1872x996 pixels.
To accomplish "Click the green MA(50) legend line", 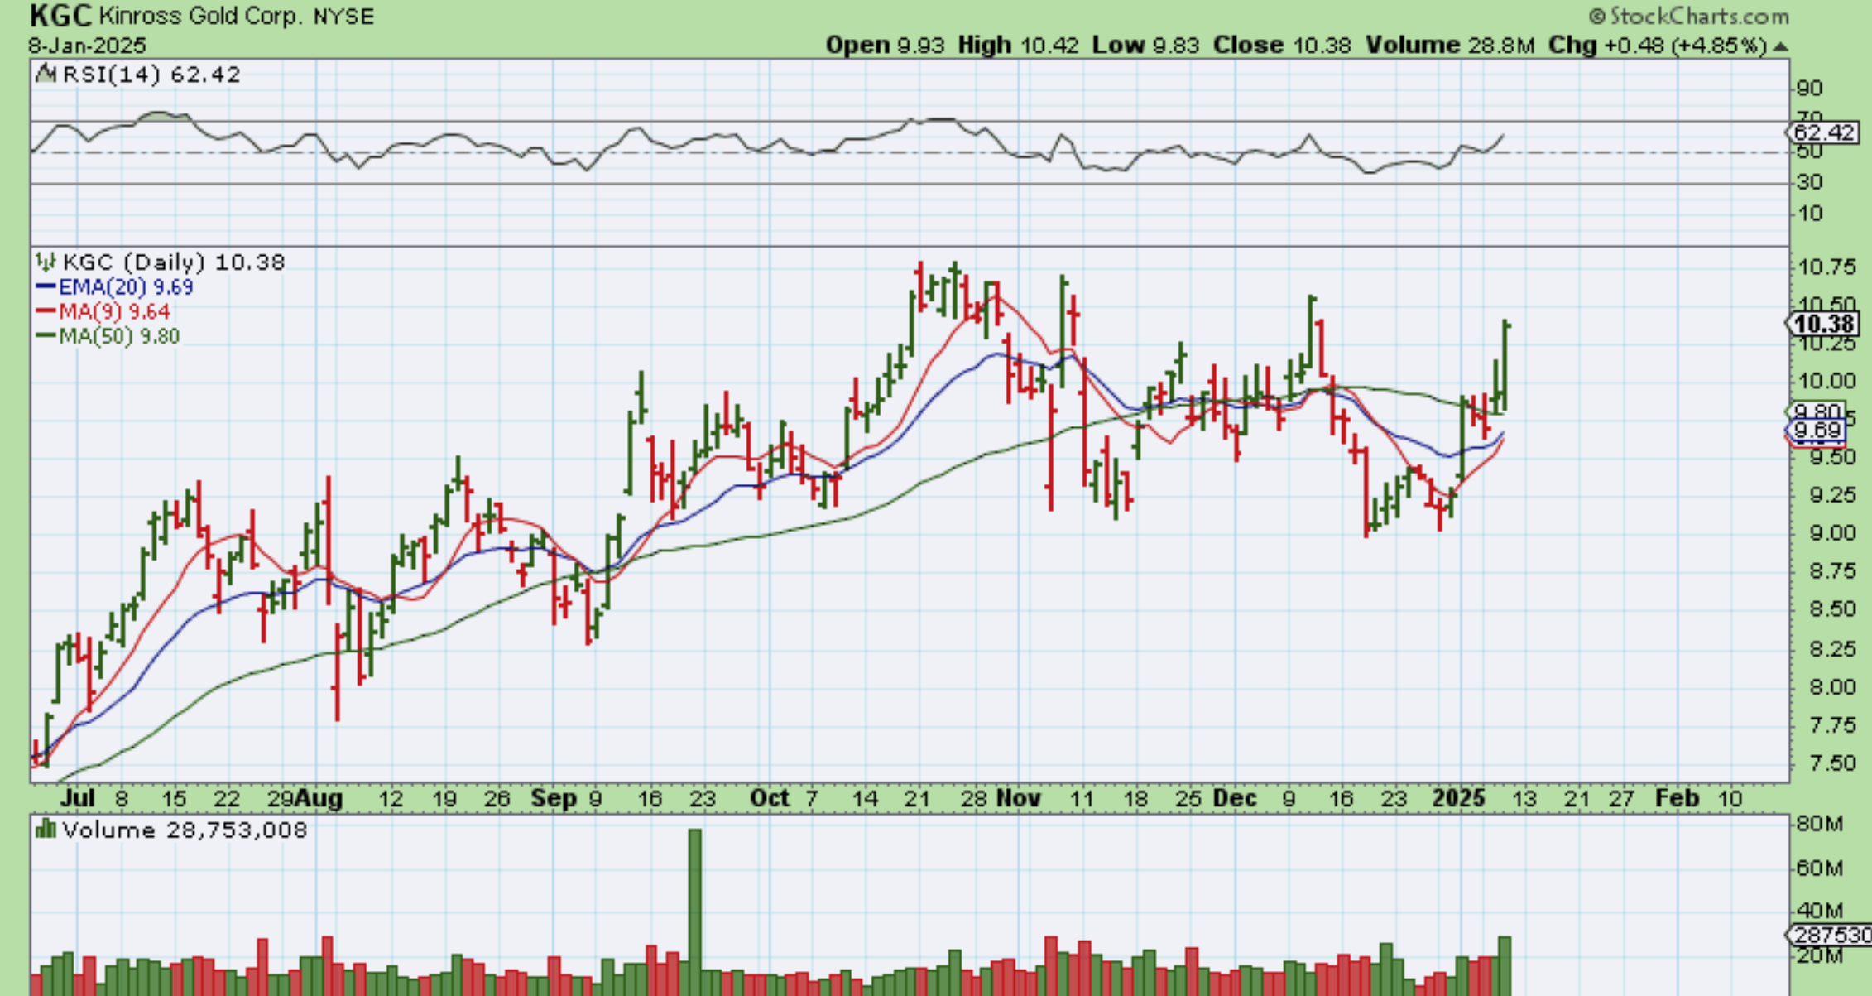I will [46, 336].
